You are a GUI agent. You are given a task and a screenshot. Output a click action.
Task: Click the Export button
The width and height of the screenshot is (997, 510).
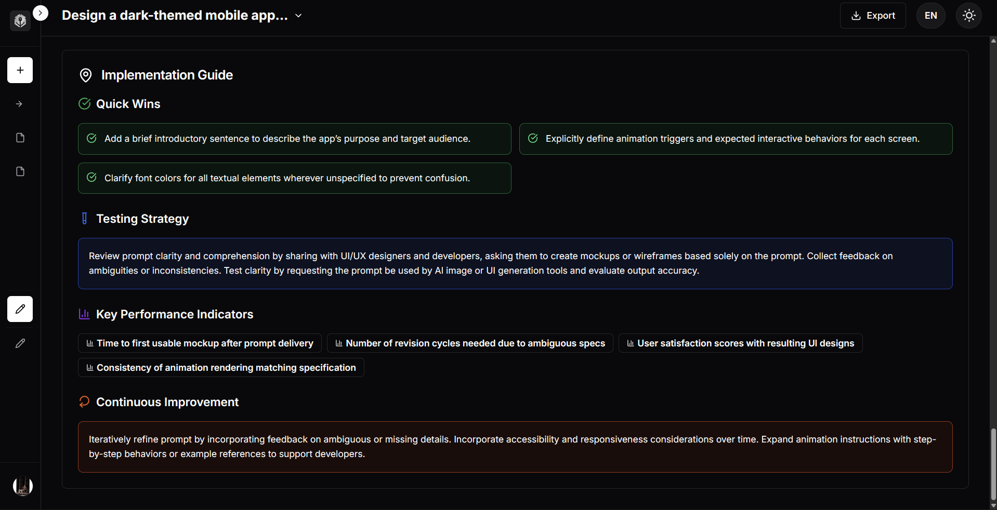pos(873,16)
